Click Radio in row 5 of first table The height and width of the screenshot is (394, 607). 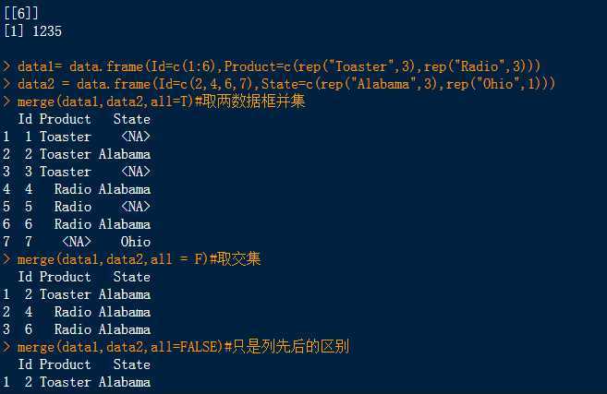pos(73,207)
